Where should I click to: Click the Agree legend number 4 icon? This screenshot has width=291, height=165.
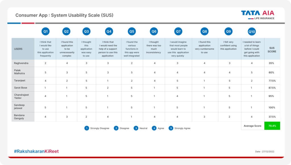(154, 128)
